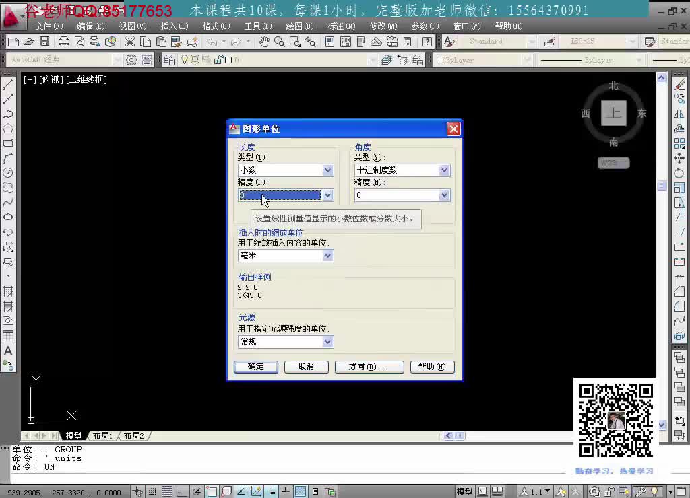Viewport: 690px width, 498px height.
Task: Click 北 on the ViewCube compass
Action: 613,85
